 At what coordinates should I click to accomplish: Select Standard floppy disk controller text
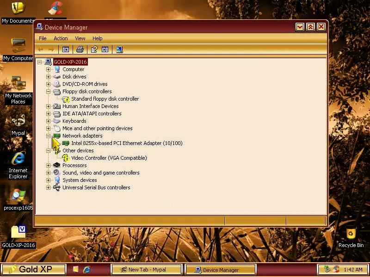click(x=105, y=99)
